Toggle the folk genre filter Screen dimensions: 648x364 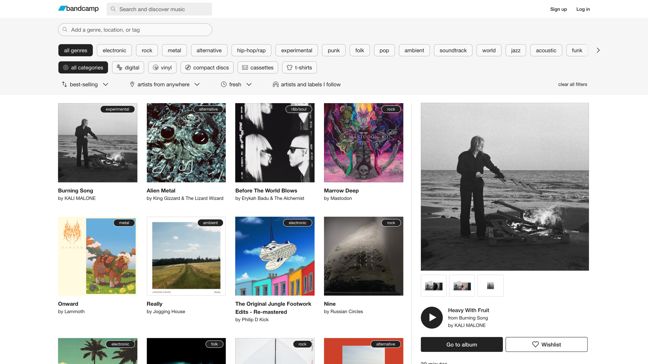pos(360,50)
